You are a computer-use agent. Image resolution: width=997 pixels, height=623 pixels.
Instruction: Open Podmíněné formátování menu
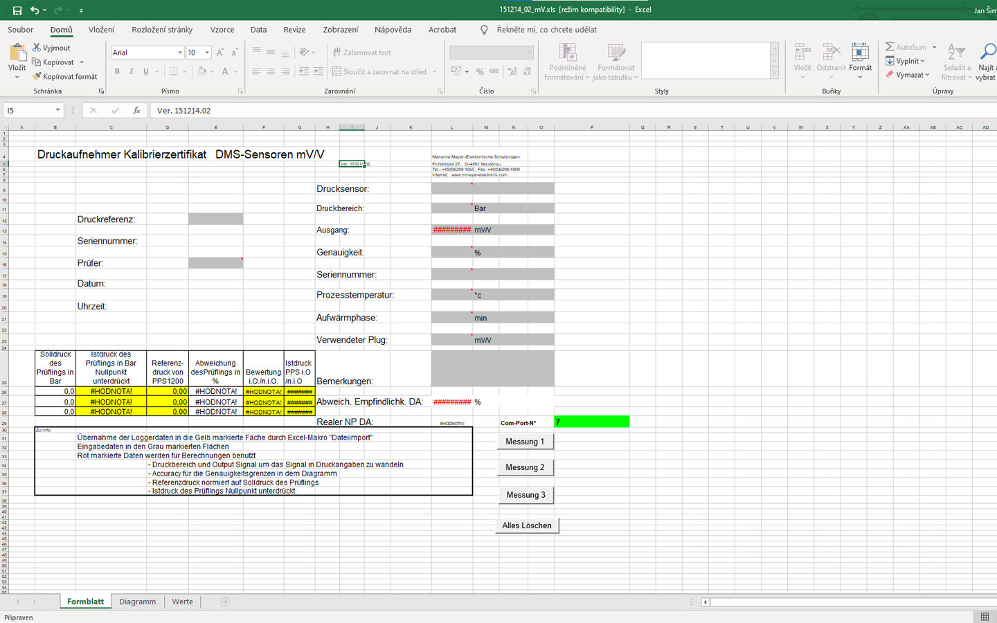pyautogui.click(x=567, y=62)
